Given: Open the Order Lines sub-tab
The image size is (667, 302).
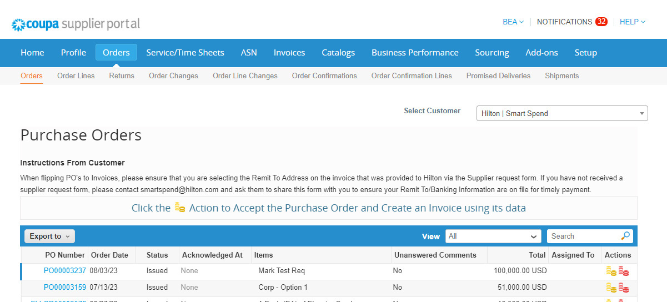Looking at the screenshot, I should (x=76, y=75).
